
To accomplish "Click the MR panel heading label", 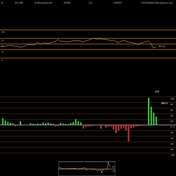I will (157, 92).
